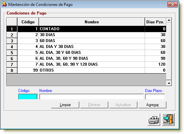
Task: Click the Nombre text field
Action: (92, 97)
